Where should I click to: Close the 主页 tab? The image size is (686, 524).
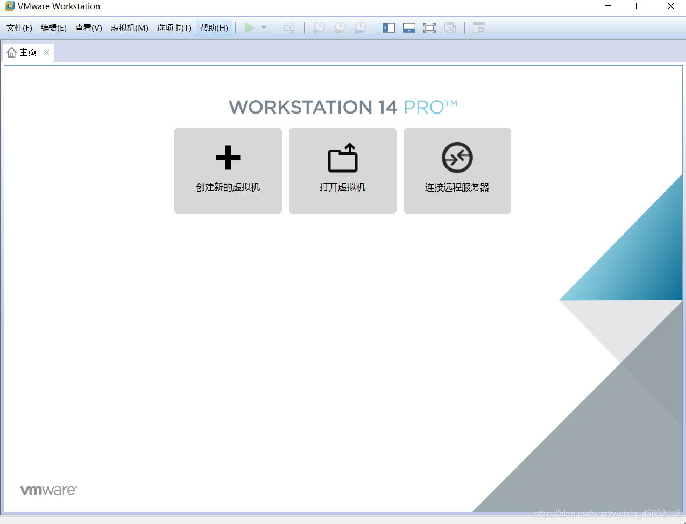pos(46,52)
